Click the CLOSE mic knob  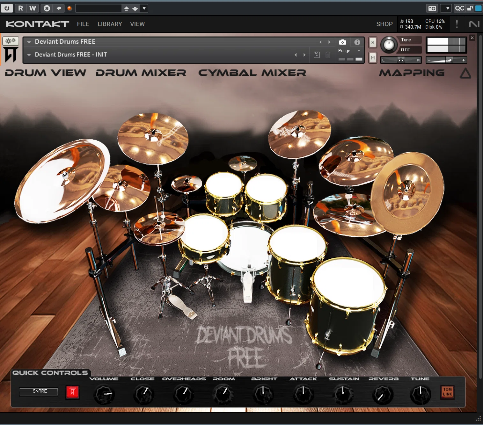(x=143, y=394)
